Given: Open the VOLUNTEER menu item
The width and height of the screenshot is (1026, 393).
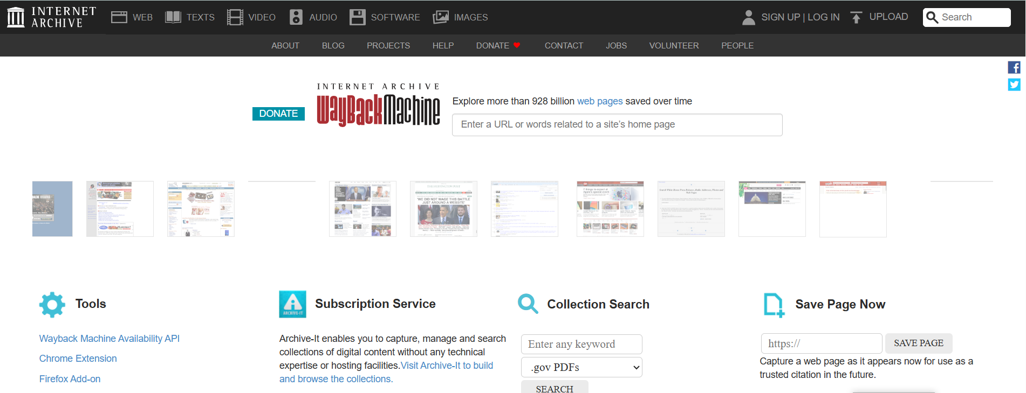Looking at the screenshot, I should click(x=674, y=46).
